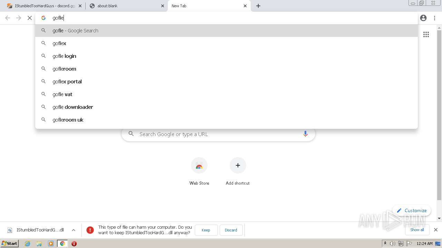Dismiss the downloads bar with the X

[436, 230]
